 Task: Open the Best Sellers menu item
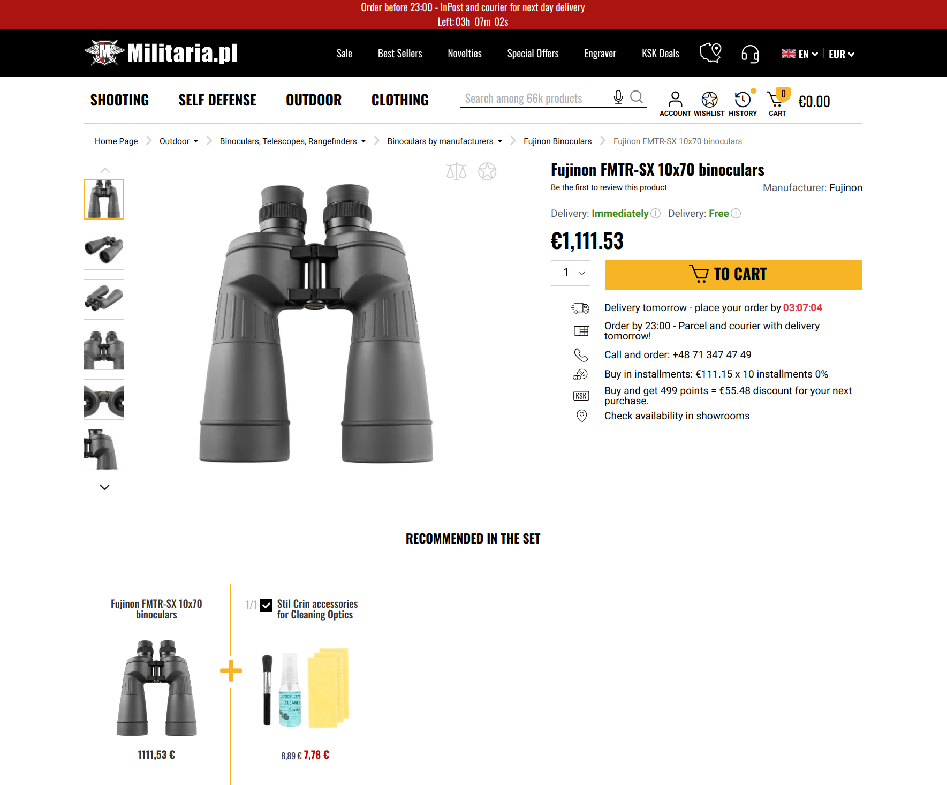pyautogui.click(x=400, y=54)
